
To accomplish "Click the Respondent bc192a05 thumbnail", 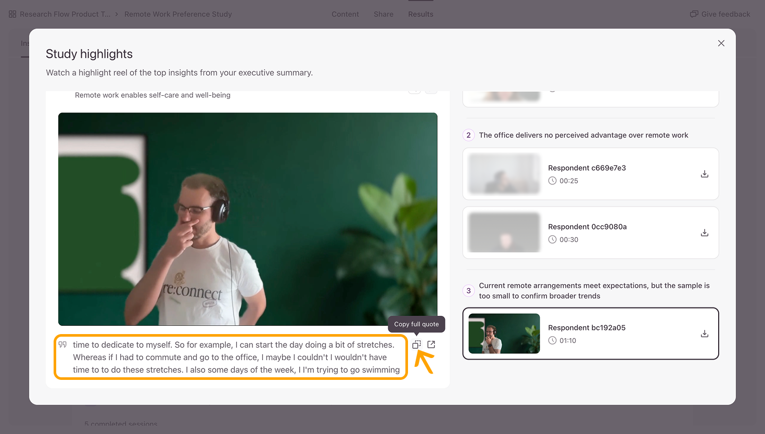I will [504, 334].
